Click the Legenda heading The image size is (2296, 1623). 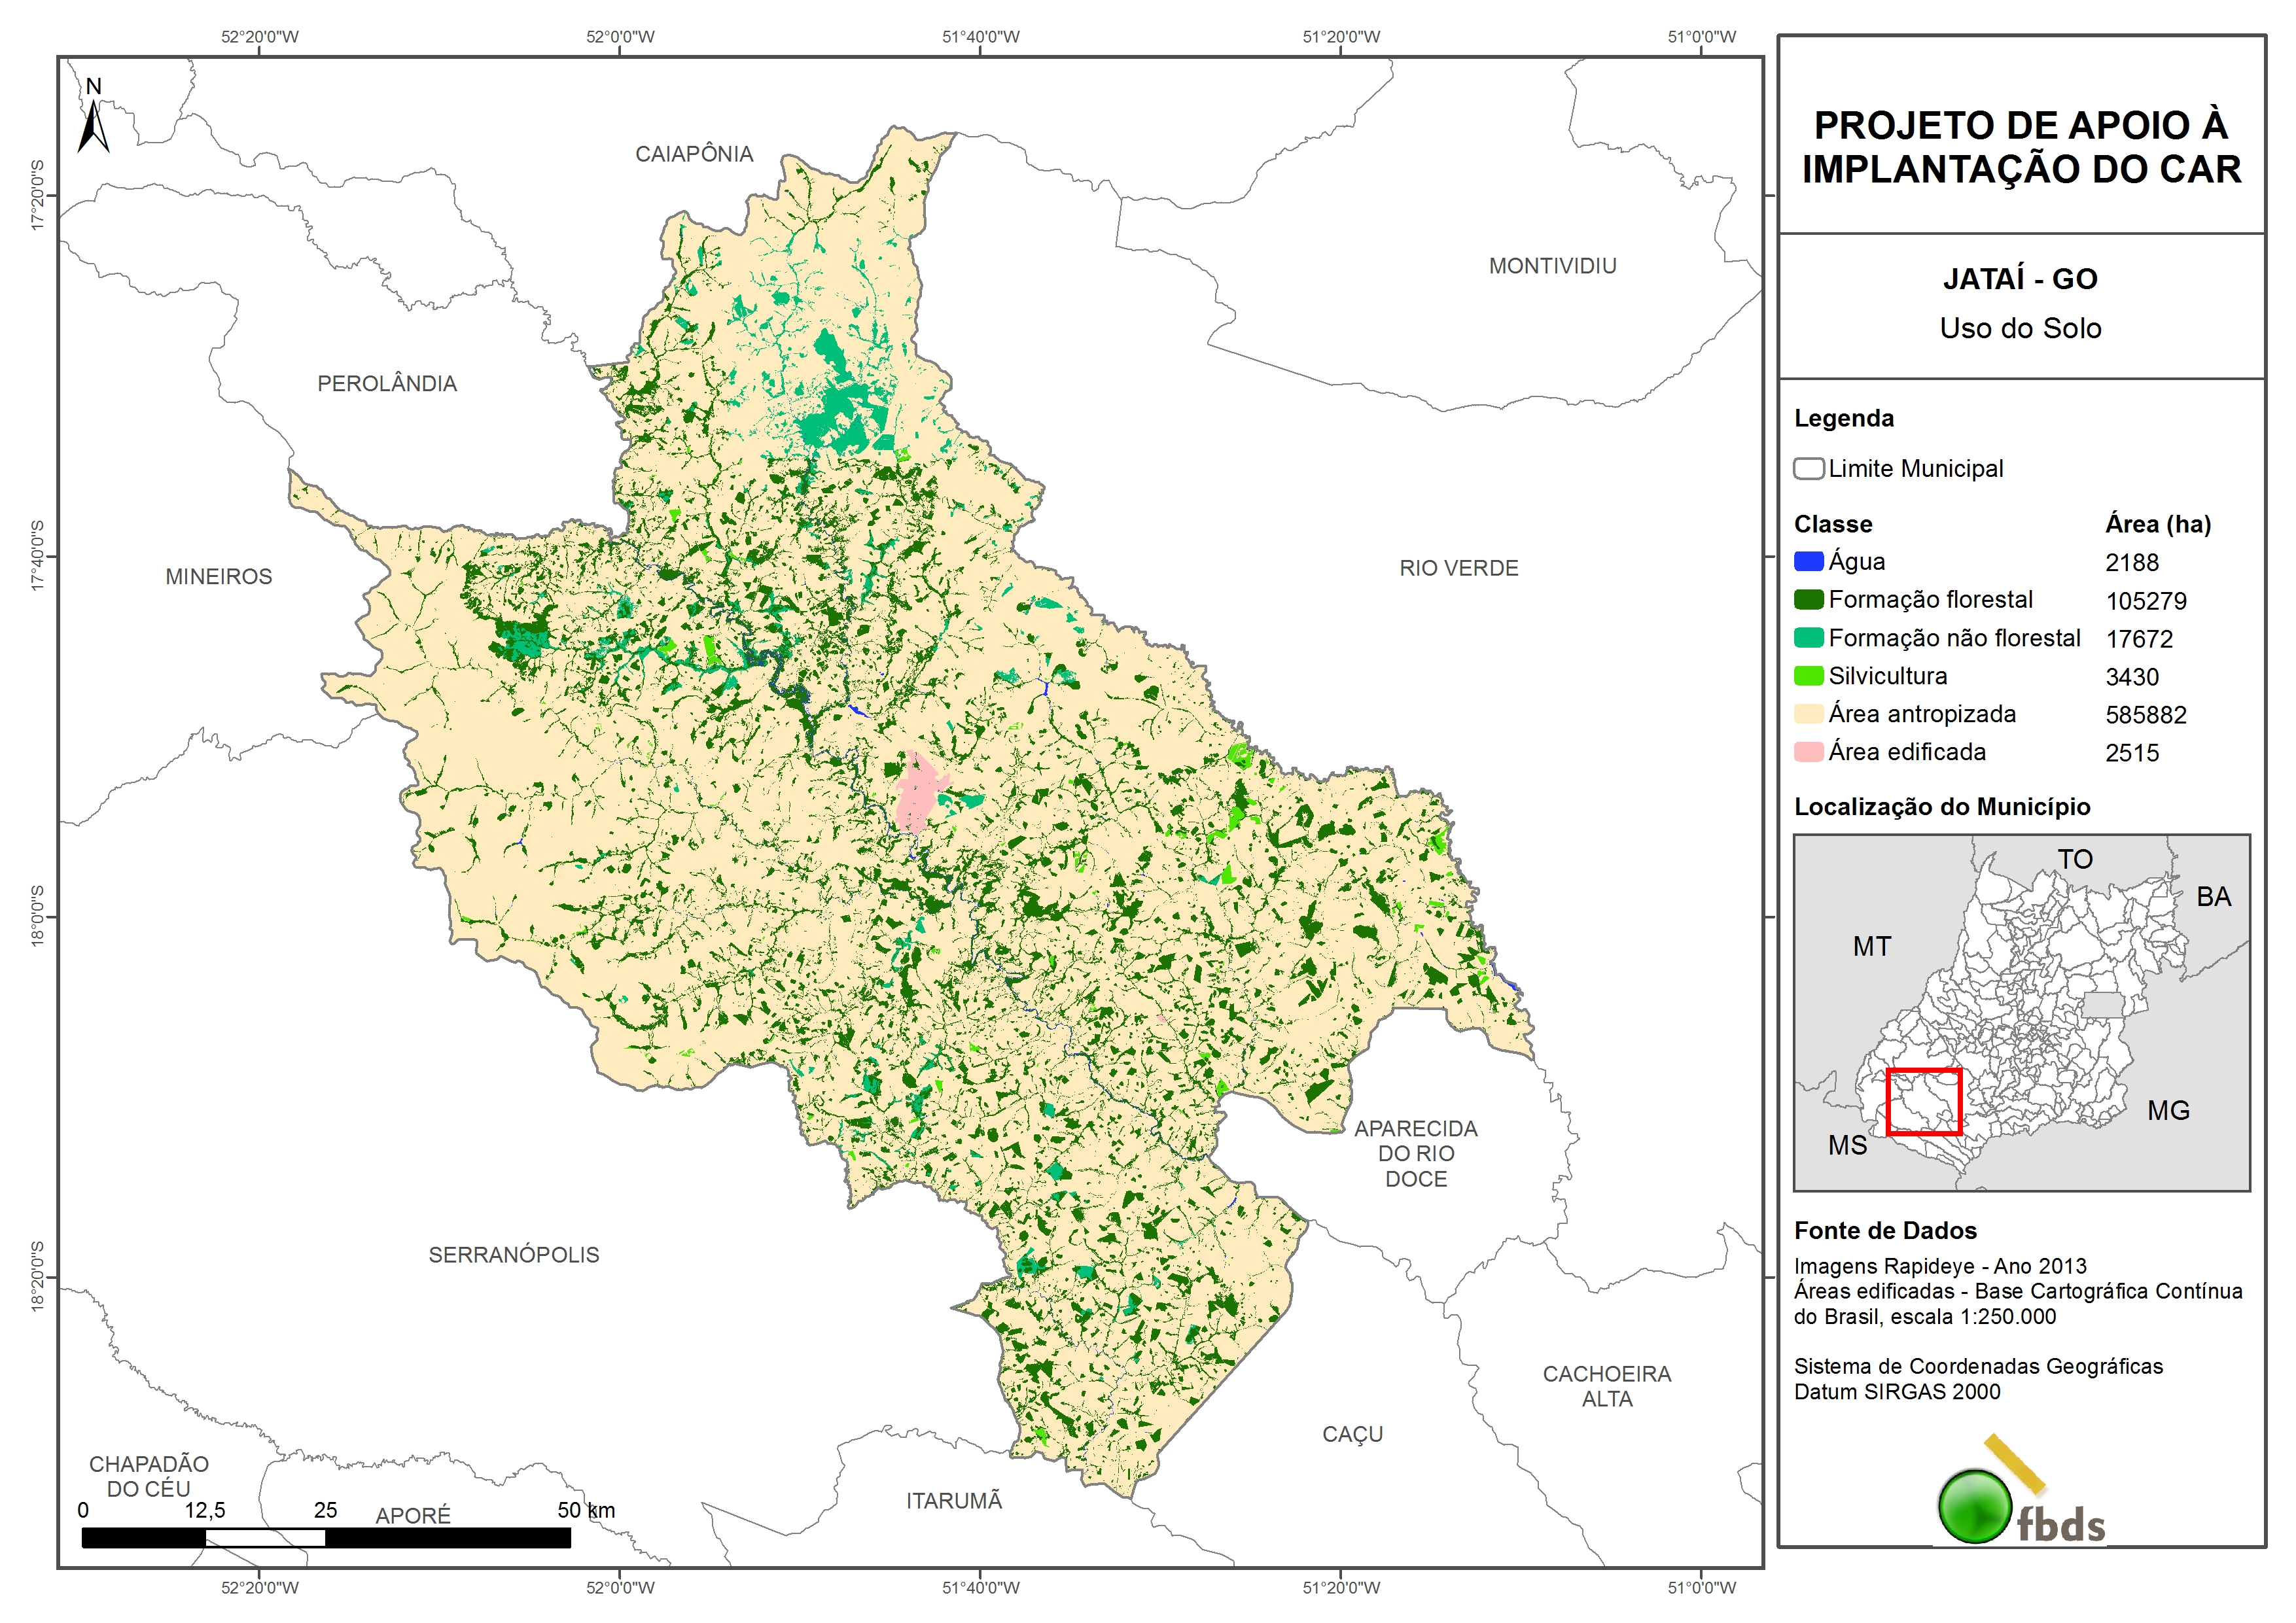point(1844,418)
